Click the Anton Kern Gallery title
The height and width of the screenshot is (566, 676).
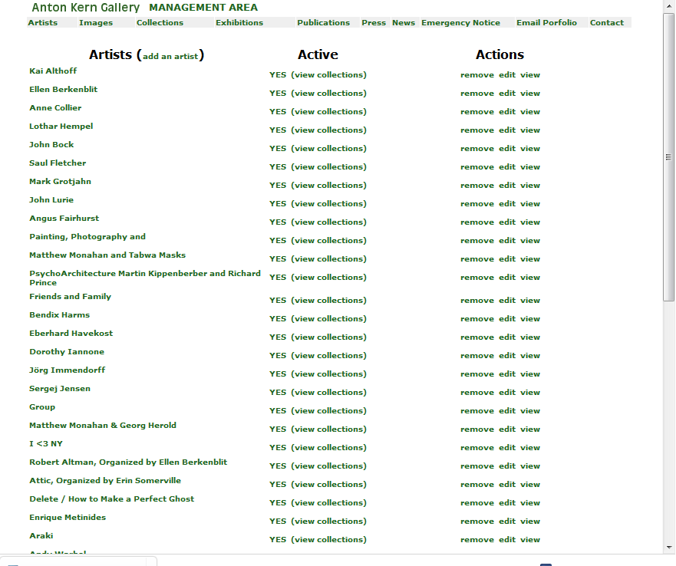86,8
